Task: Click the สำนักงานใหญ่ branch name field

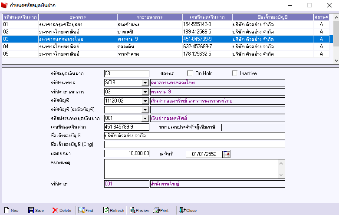Action: pos(217,184)
